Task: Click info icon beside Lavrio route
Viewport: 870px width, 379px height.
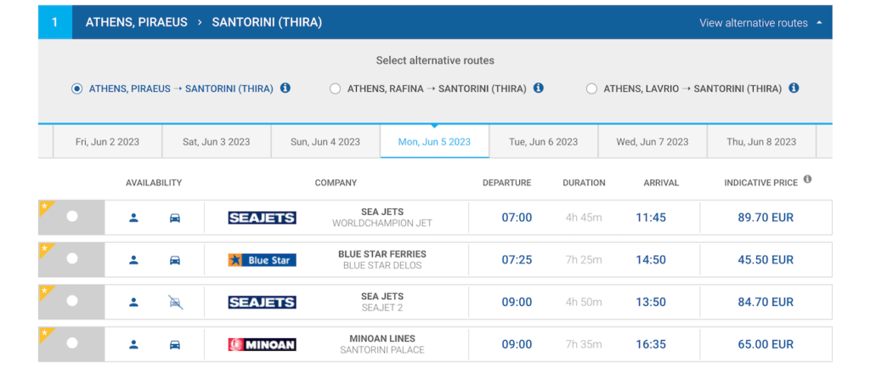Action: 794,88
